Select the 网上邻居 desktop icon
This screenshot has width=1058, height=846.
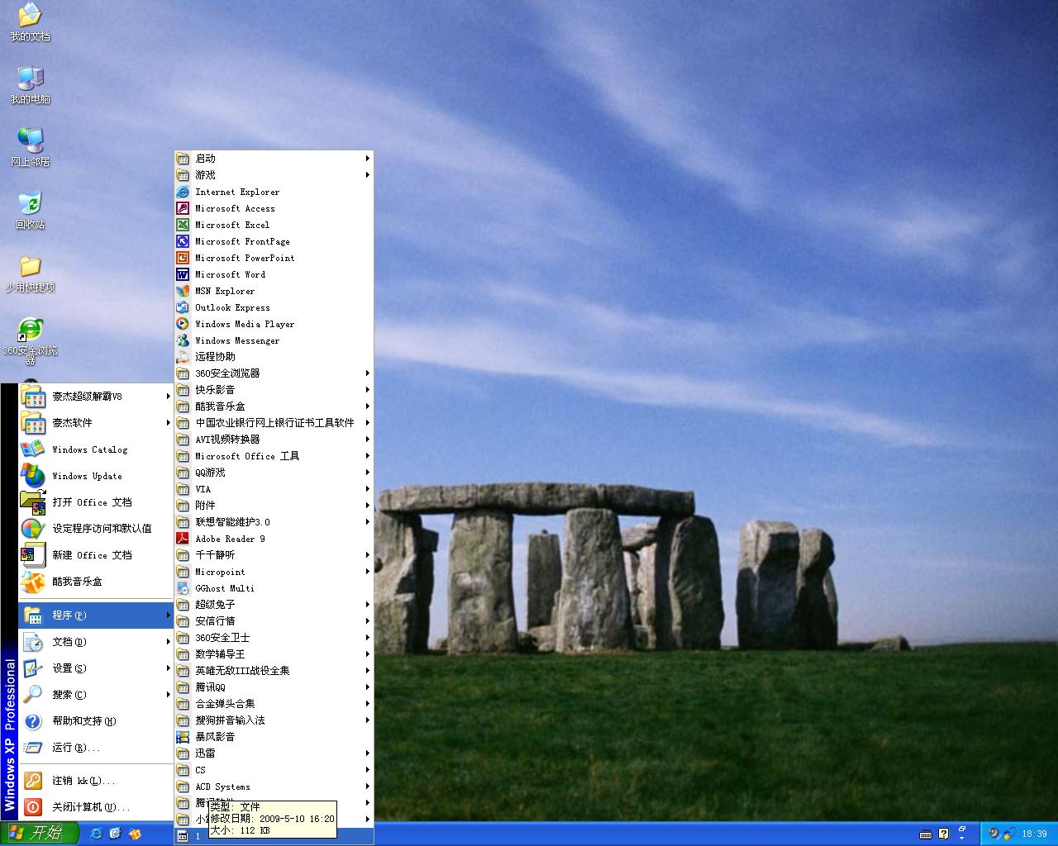30,148
